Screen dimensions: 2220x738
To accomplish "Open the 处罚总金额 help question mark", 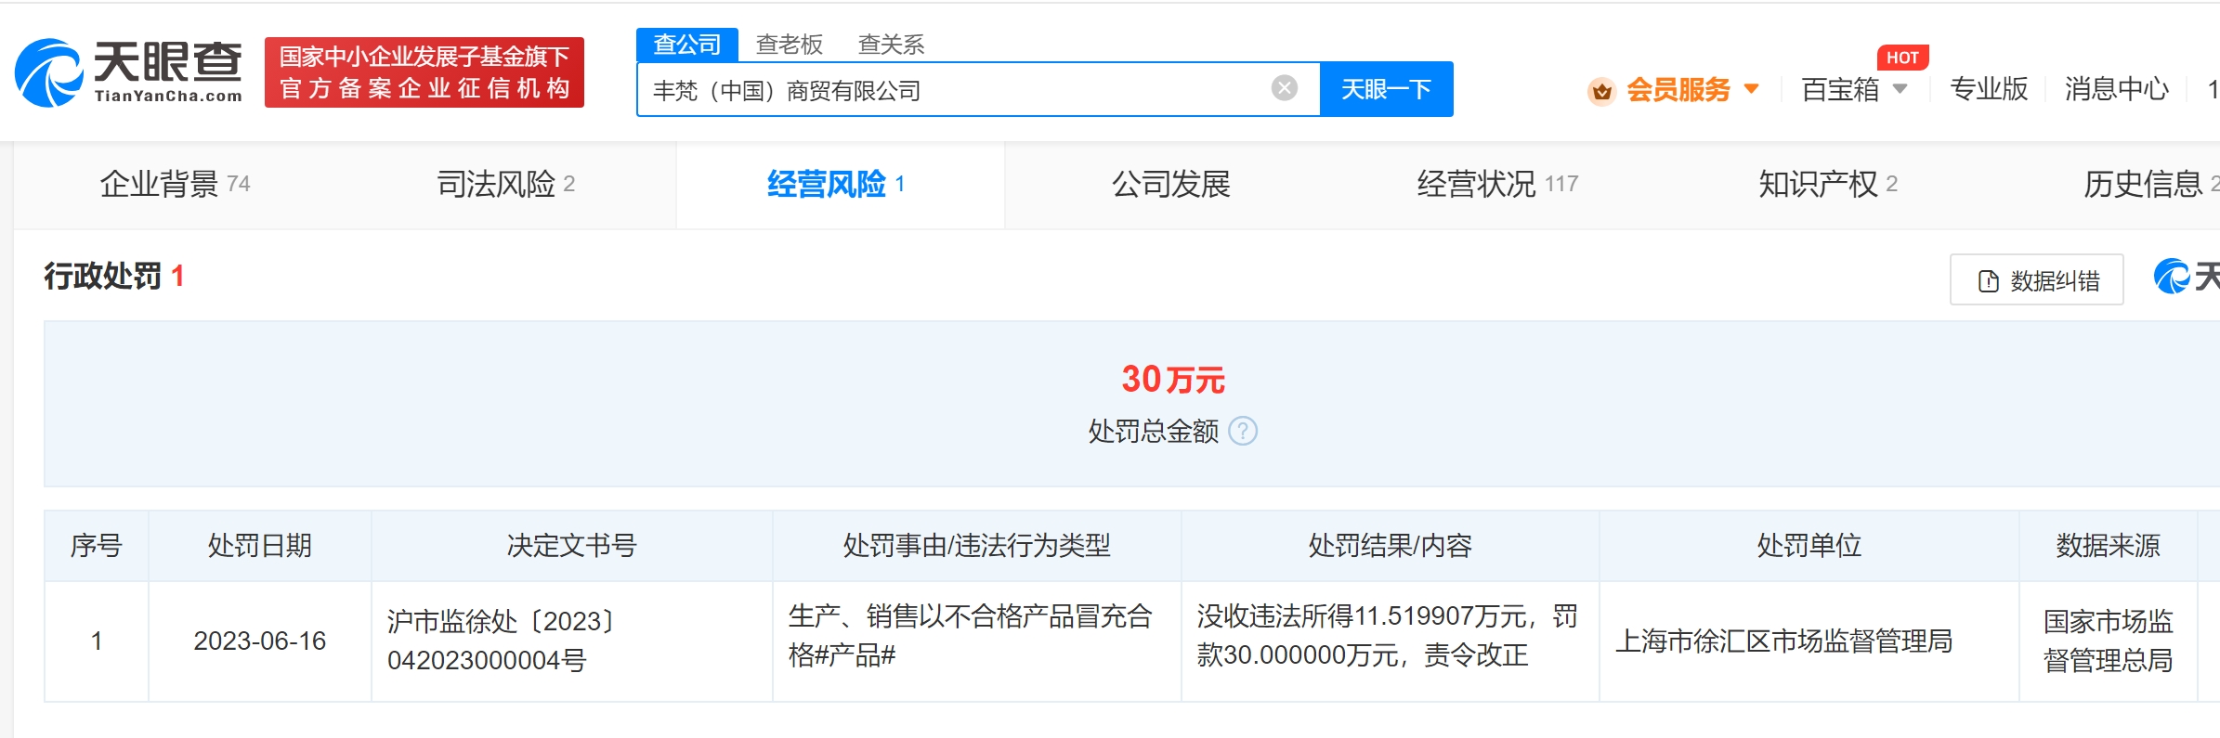I will click(1243, 431).
